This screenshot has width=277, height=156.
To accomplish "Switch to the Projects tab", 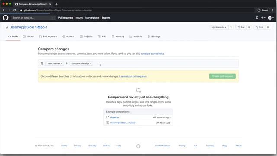I will click(86, 36).
